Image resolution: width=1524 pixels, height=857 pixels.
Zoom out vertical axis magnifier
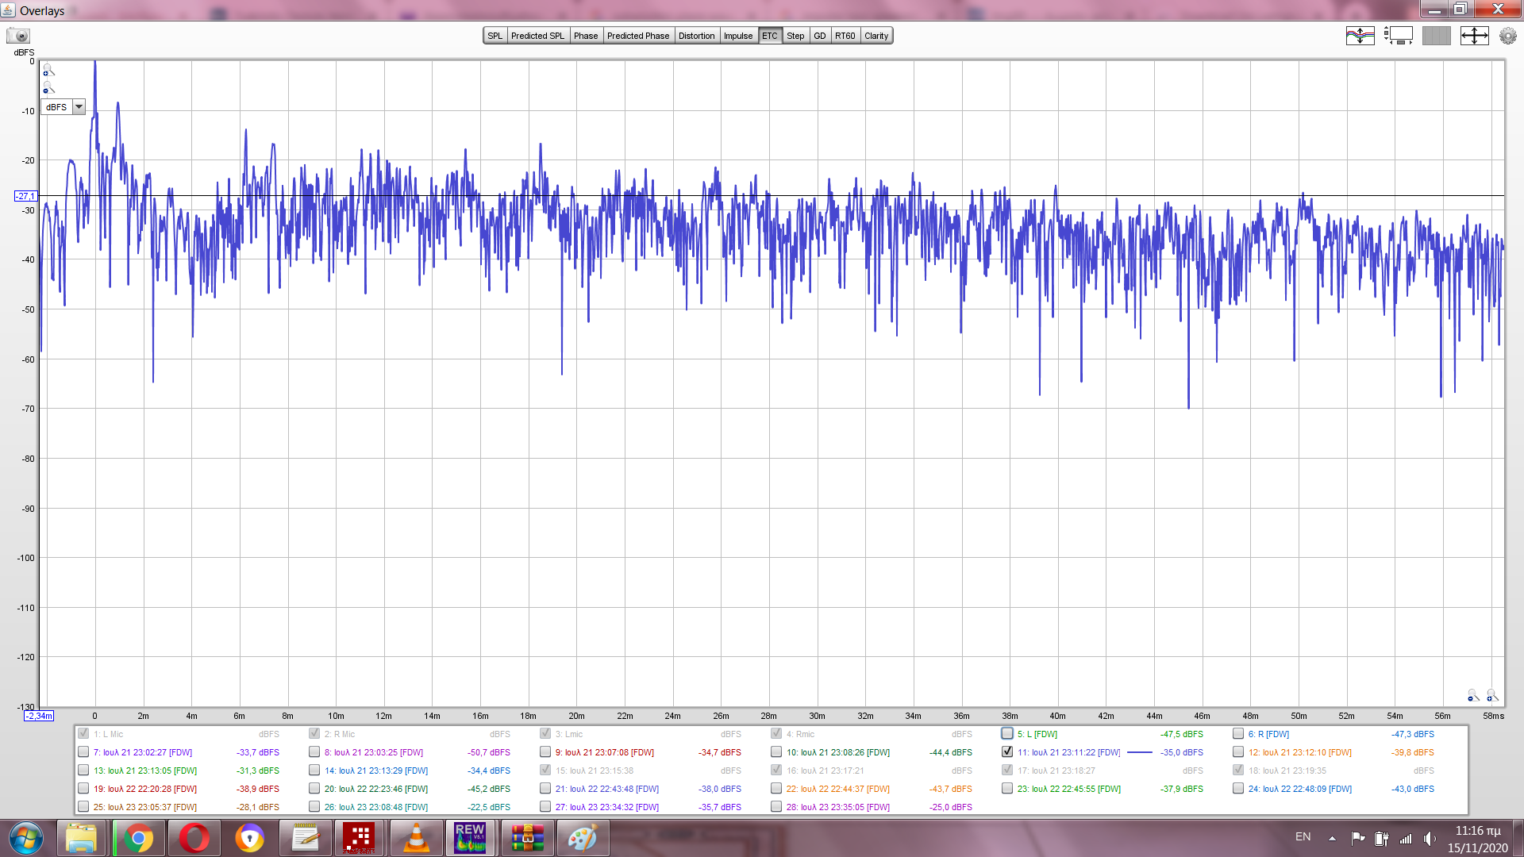(48, 88)
